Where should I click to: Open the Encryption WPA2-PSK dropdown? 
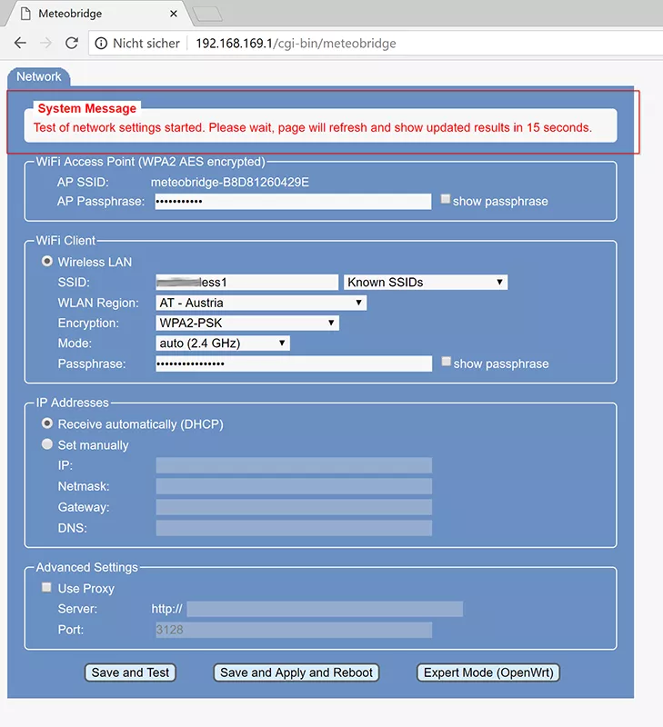click(x=247, y=324)
